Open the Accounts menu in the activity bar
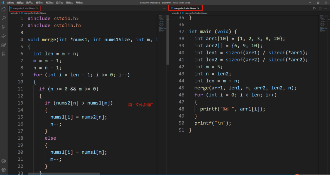330x175 pixels. click(x=4, y=161)
